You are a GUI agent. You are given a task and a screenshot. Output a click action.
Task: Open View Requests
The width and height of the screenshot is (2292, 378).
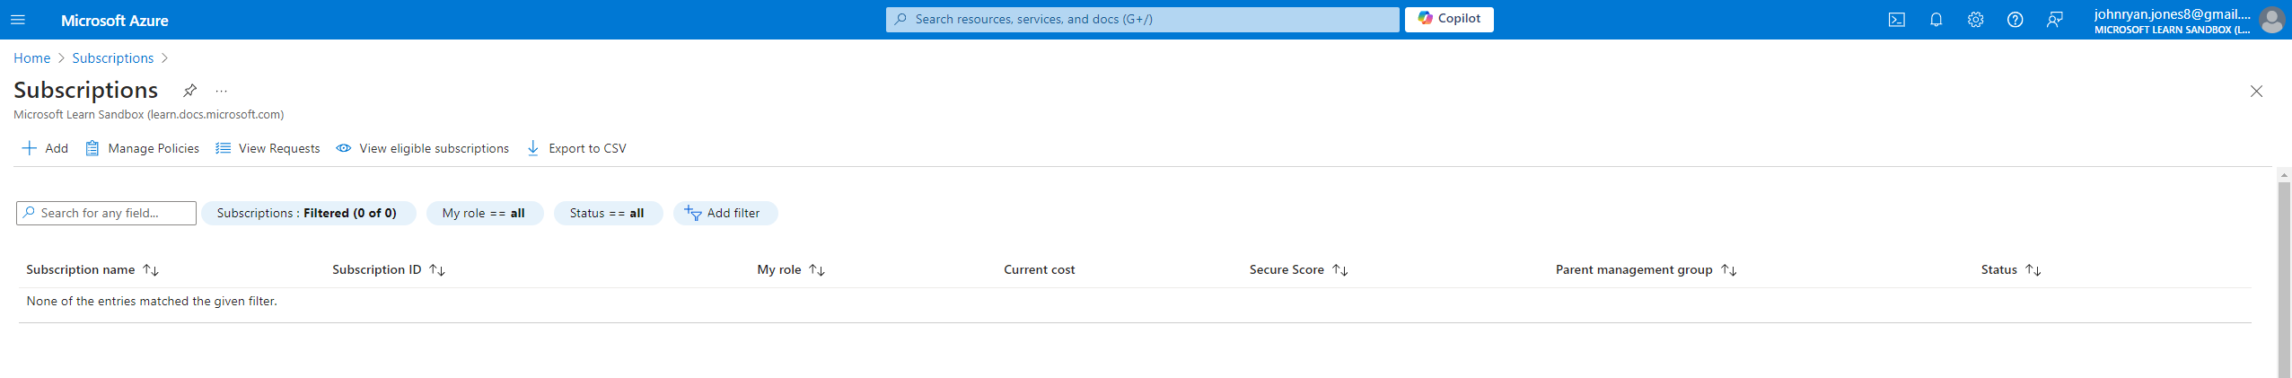(268, 148)
